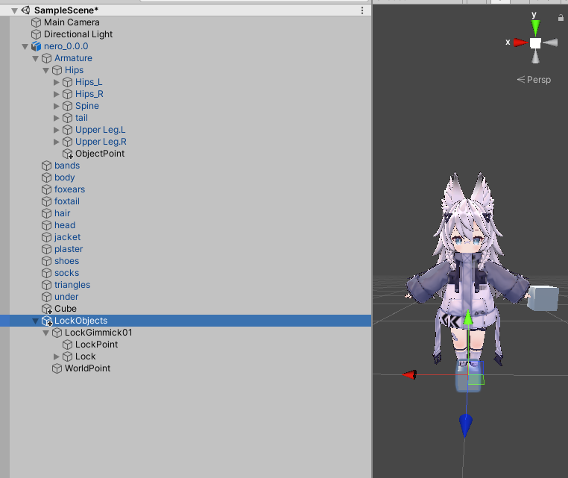Select the WorldPoint object
Viewport: 568px width, 478px height.
(x=87, y=368)
